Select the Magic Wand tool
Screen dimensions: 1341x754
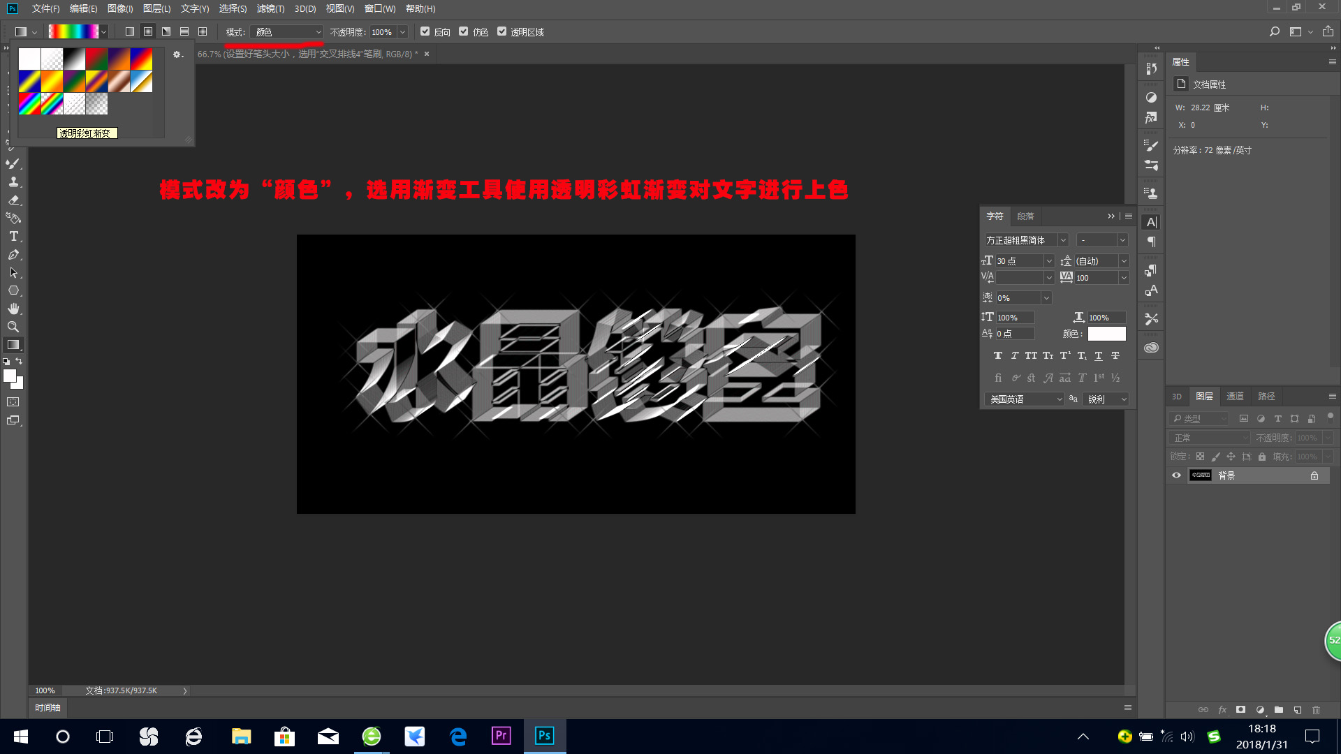point(12,145)
